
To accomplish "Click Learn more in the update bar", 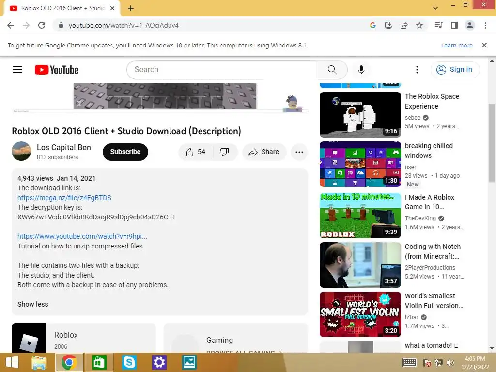I will tap(457, 45).
